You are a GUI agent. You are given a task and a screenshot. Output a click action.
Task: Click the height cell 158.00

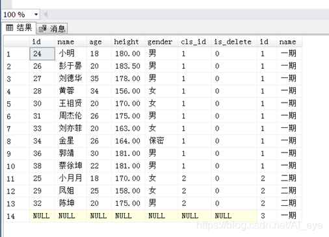click(x=128, y=191)
